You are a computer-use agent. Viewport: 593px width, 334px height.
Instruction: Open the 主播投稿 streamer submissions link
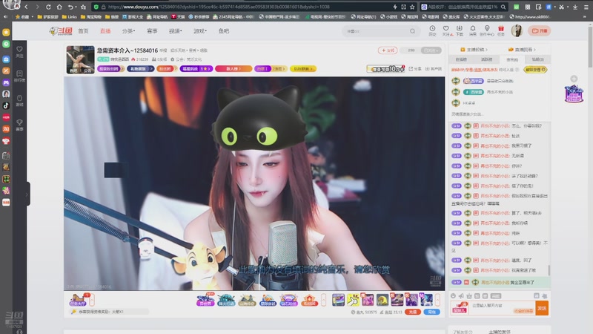pyautogui.click(x=474, y=50)
